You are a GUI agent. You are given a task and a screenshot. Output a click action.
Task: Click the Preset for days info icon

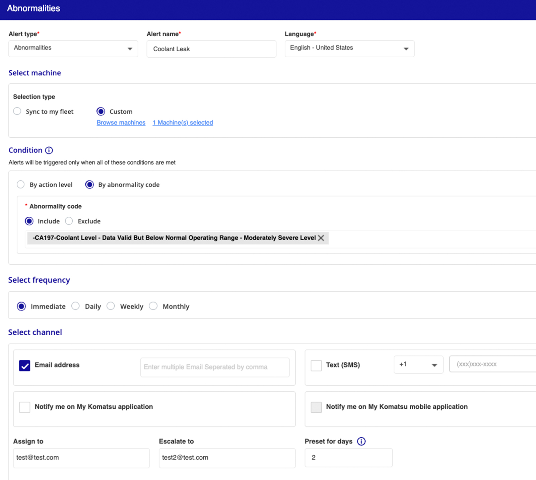click(361, 441)
